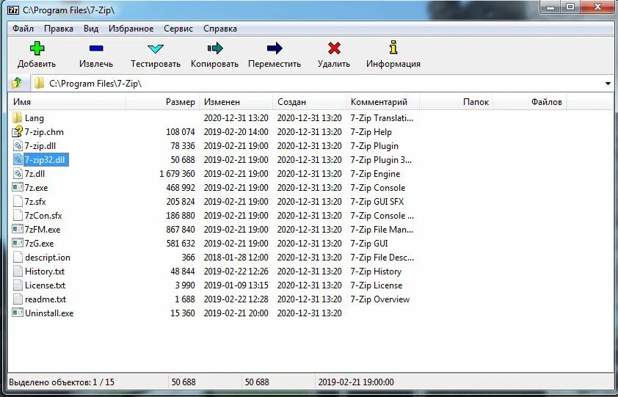Sort by the Изменен column header

(x=236, y=102)
